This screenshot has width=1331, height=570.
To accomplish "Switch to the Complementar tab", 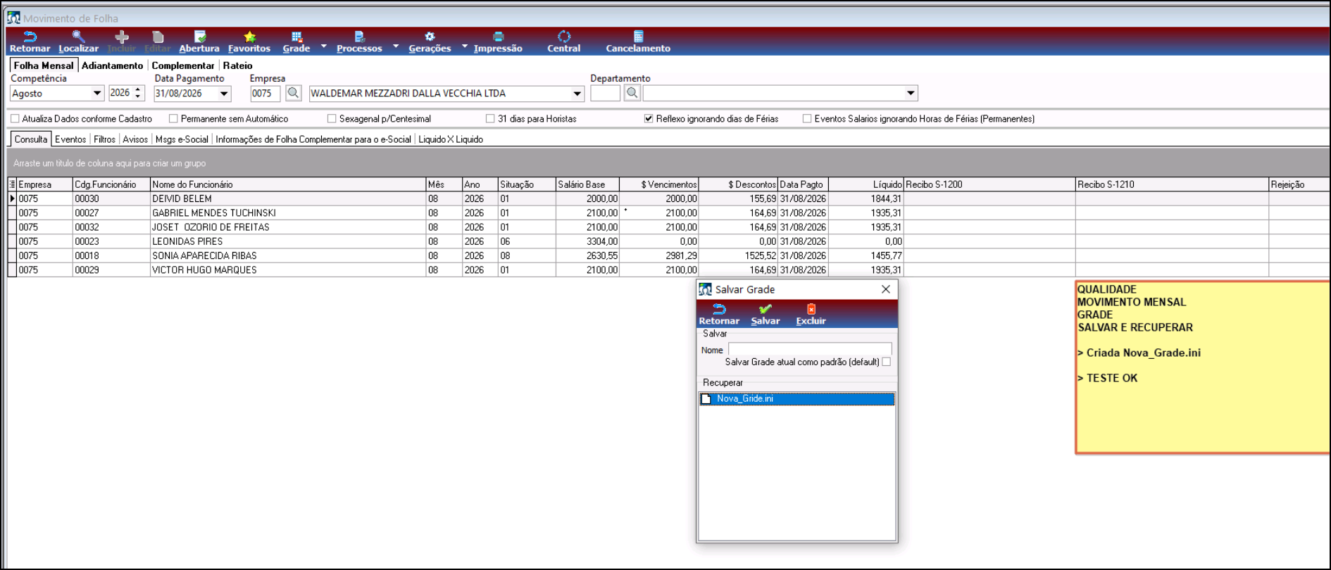I will click(x=183, y=65).
